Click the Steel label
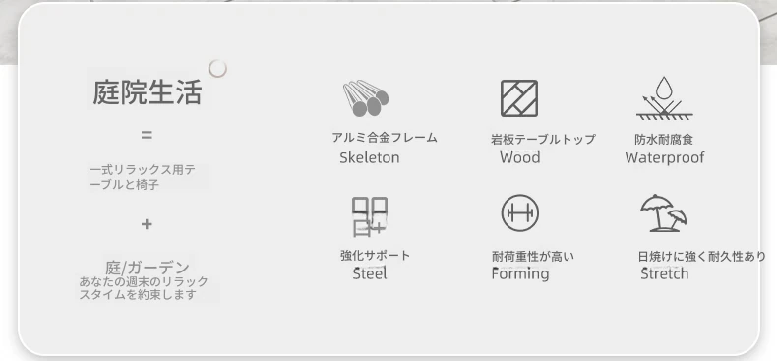The image size is (777, 361). pos(370,273)
